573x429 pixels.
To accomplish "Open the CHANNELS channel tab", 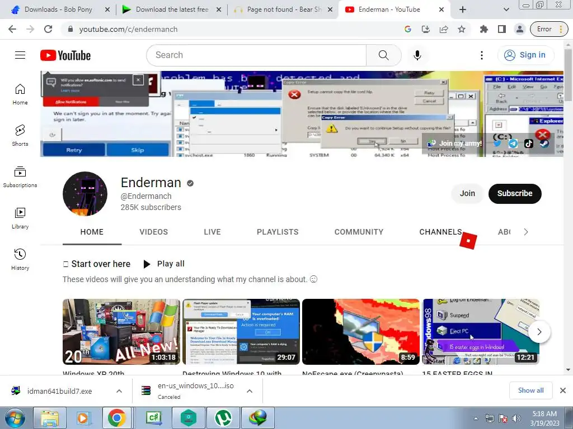I will 441,232.
